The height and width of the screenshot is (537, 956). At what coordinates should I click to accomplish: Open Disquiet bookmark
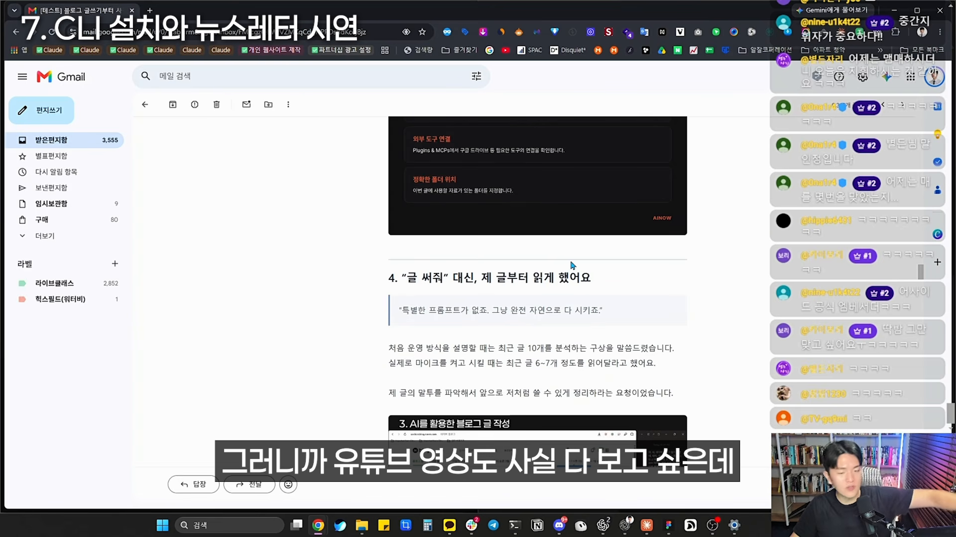coord(568,50)
